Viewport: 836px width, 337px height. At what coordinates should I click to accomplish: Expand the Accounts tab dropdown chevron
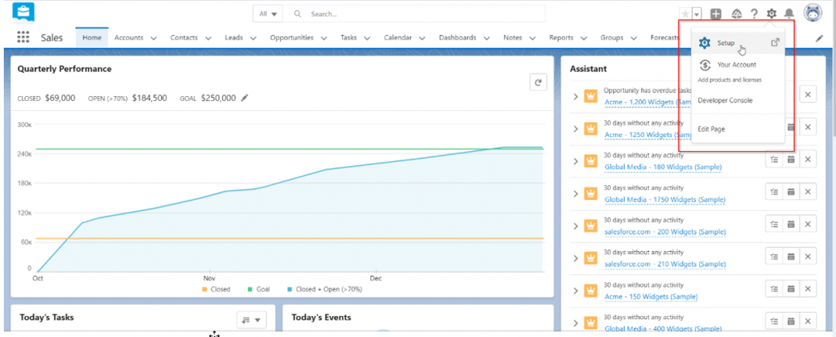tap(153, 38)
